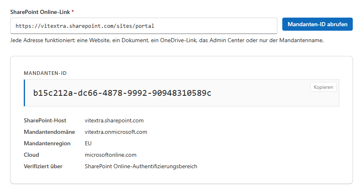The height and width of the screenshot is (194, 363).
Task: Click the Verifiziert über label
Action: pos(43,167)
